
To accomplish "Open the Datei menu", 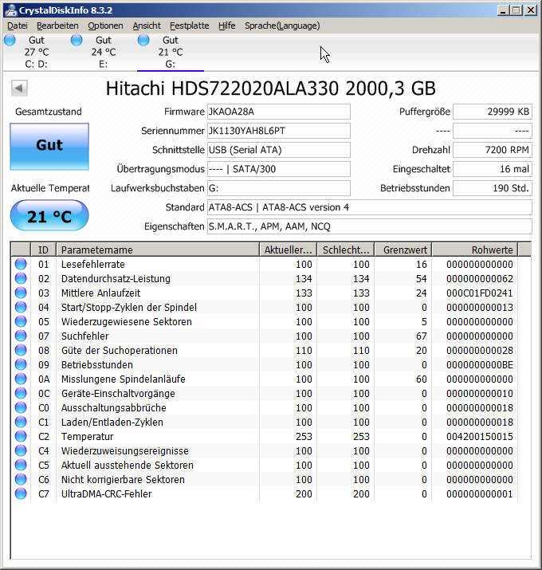I will coord(17,26).
